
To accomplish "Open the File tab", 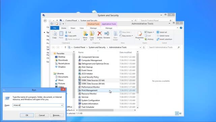I will [x=55, y=28].
